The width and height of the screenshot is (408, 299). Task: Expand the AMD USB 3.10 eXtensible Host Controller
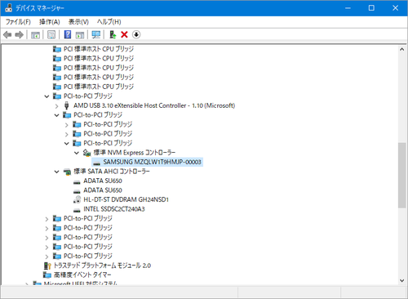56,105
